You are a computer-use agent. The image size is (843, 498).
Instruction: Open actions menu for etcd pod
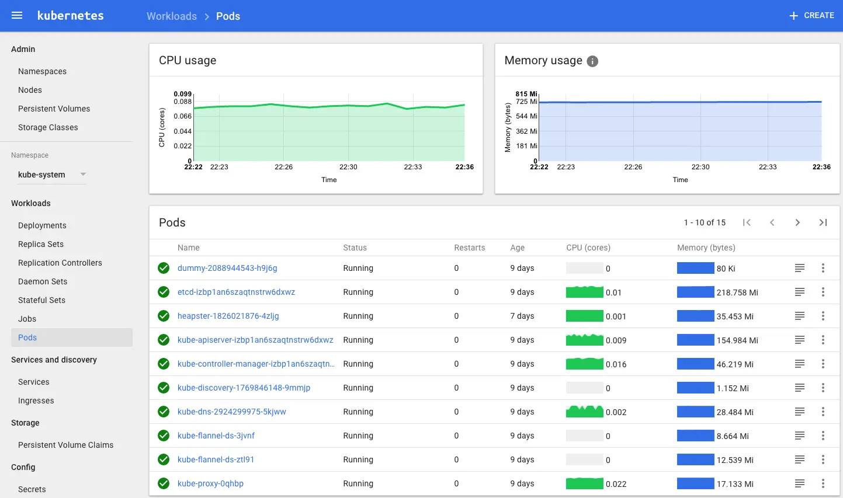click(x=823, y=292)
